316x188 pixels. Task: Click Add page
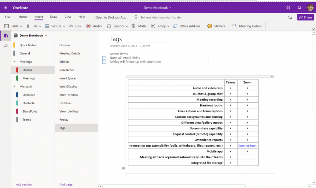coord(66,184)
